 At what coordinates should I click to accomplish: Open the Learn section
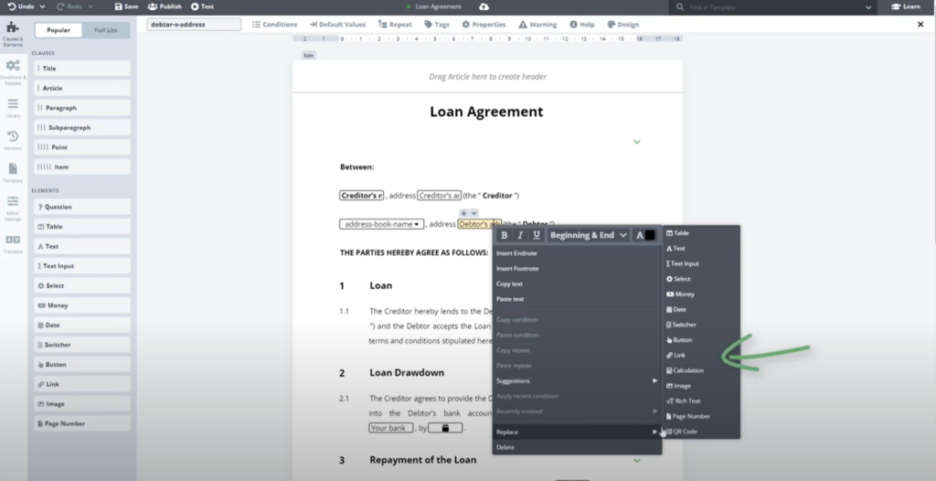(906, 6)
